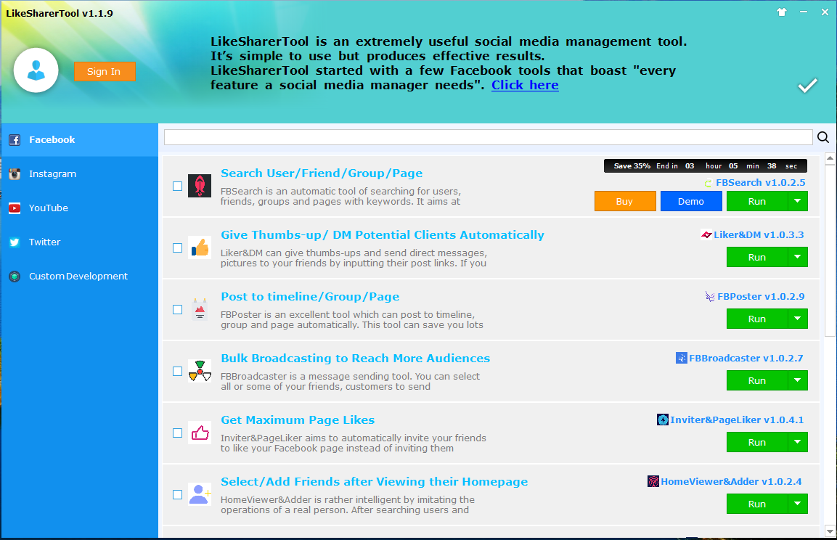Open the dropdown arrow next to FBPoster Run
837x540 pixels.
tap(798, 319)
